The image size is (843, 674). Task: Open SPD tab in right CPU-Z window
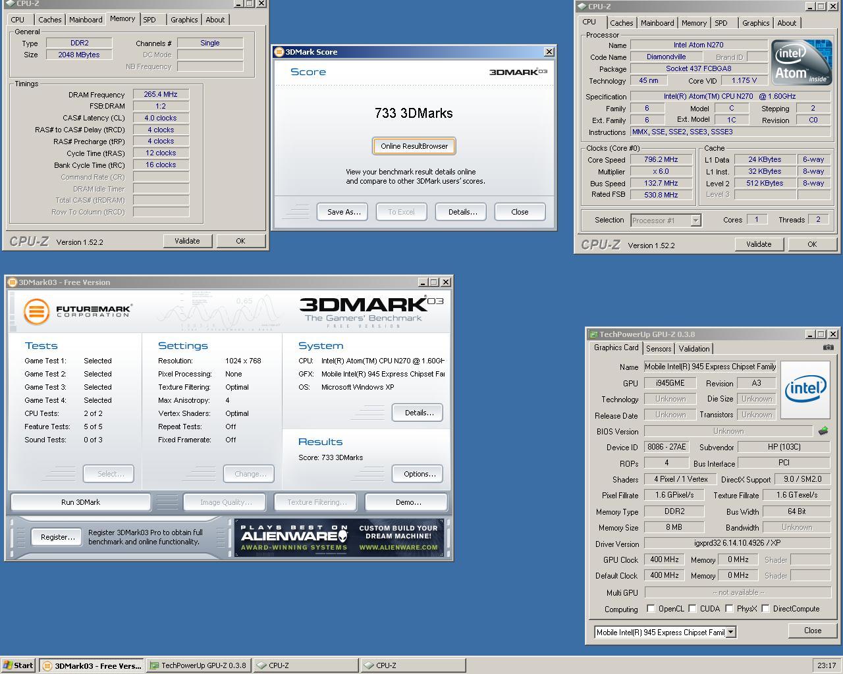point(721,23)
